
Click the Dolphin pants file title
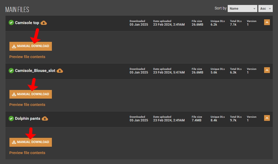(x=28, y=118)
